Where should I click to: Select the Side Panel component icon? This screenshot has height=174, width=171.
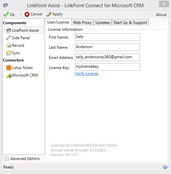(8, 38)
